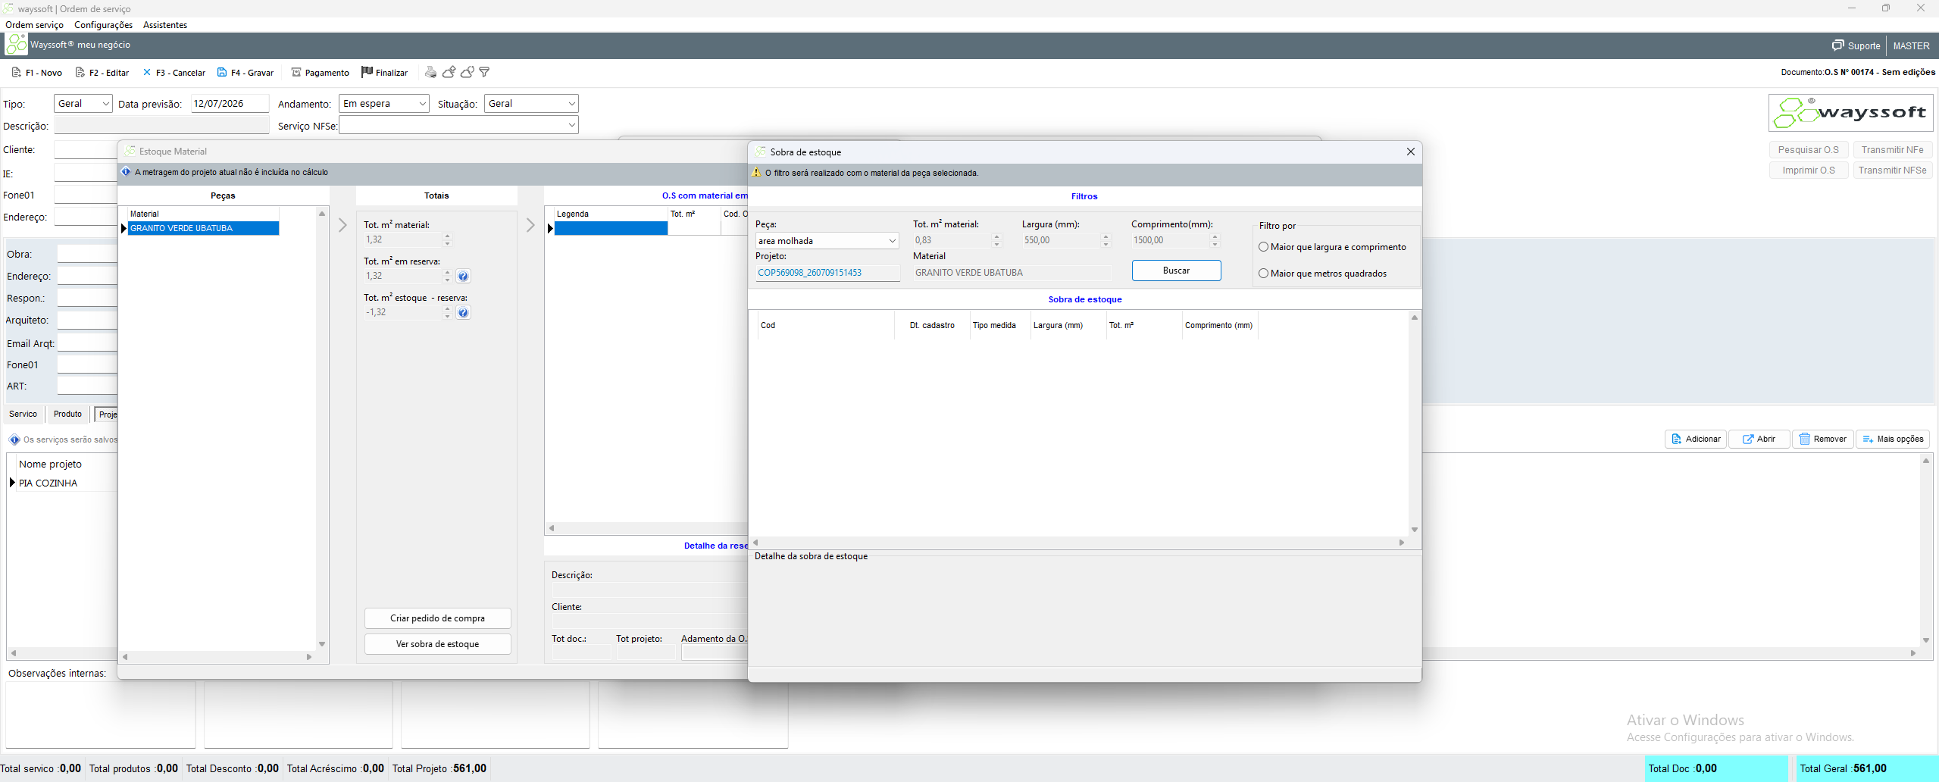1939x782 pixels.
Task: Open Mais opções
Action: (x=1893, y=439)
